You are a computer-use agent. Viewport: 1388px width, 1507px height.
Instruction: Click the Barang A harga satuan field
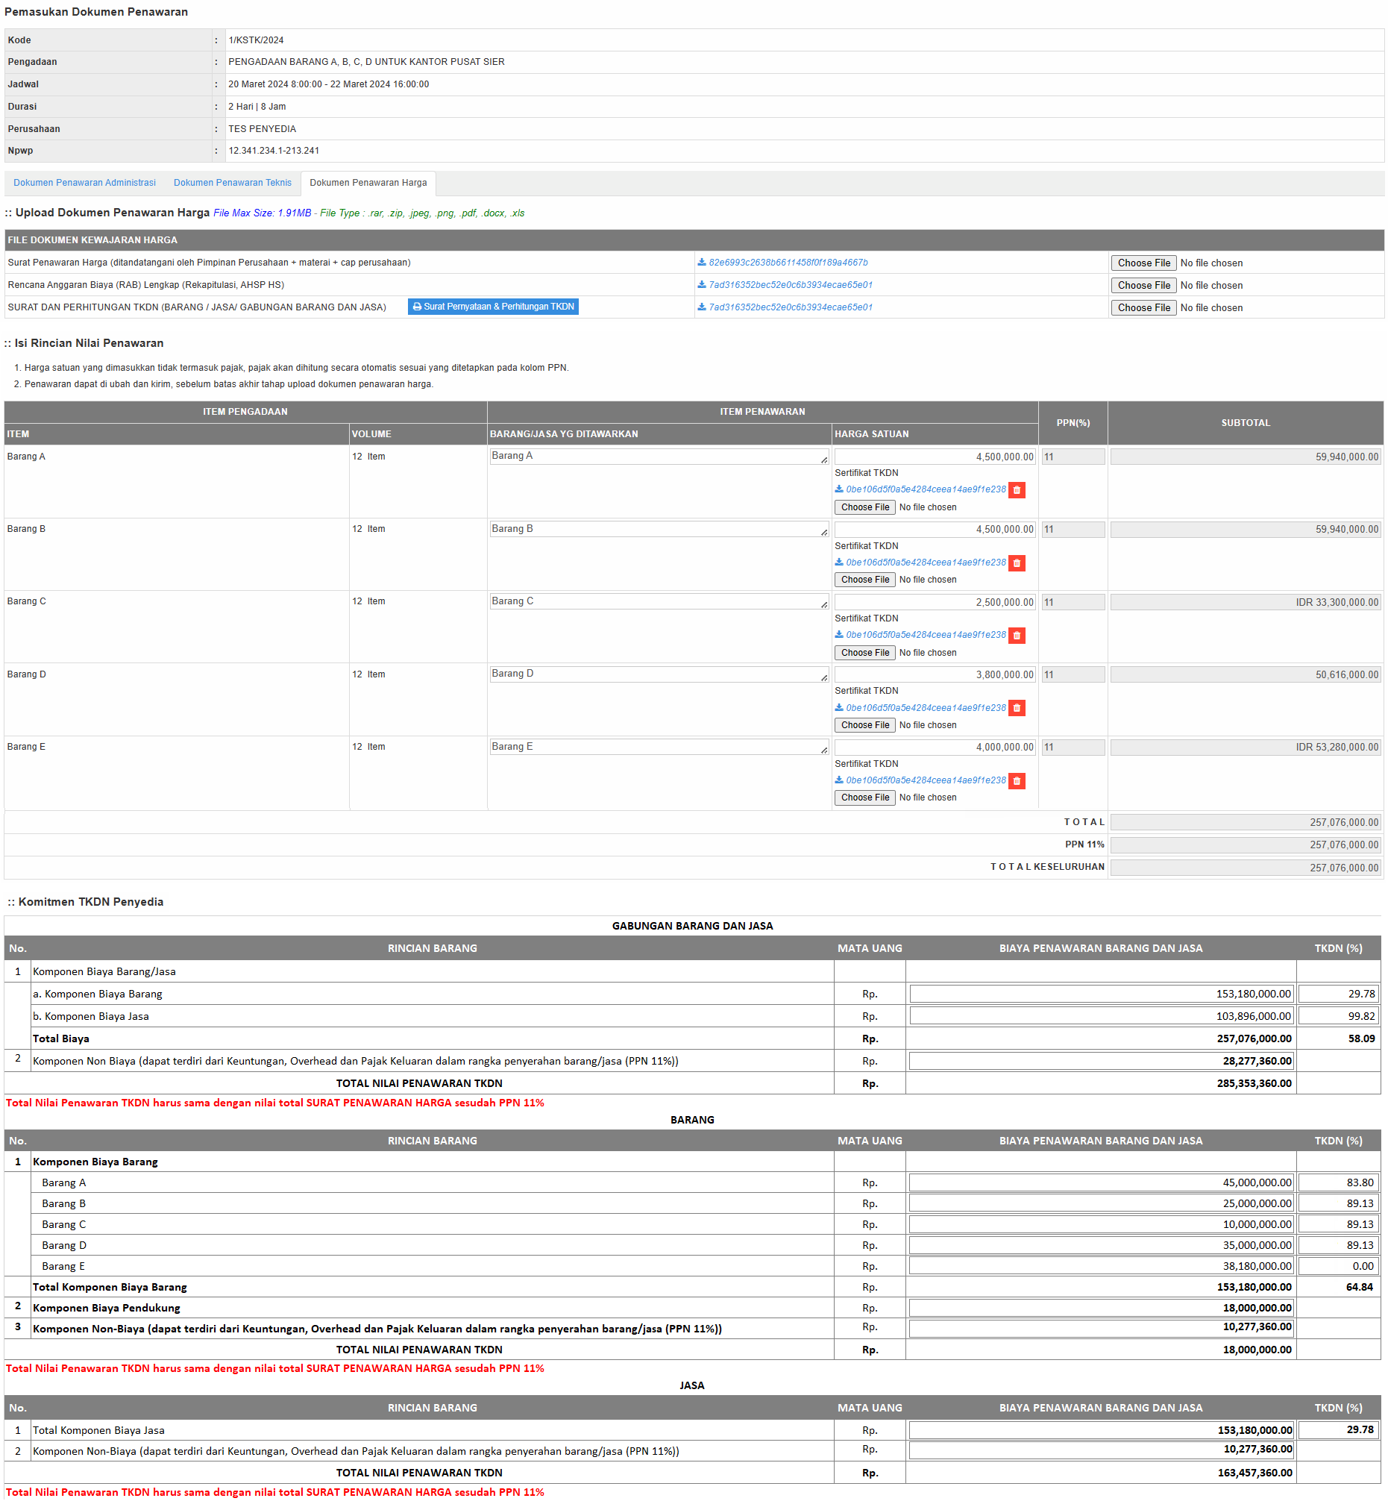point(935,457)
